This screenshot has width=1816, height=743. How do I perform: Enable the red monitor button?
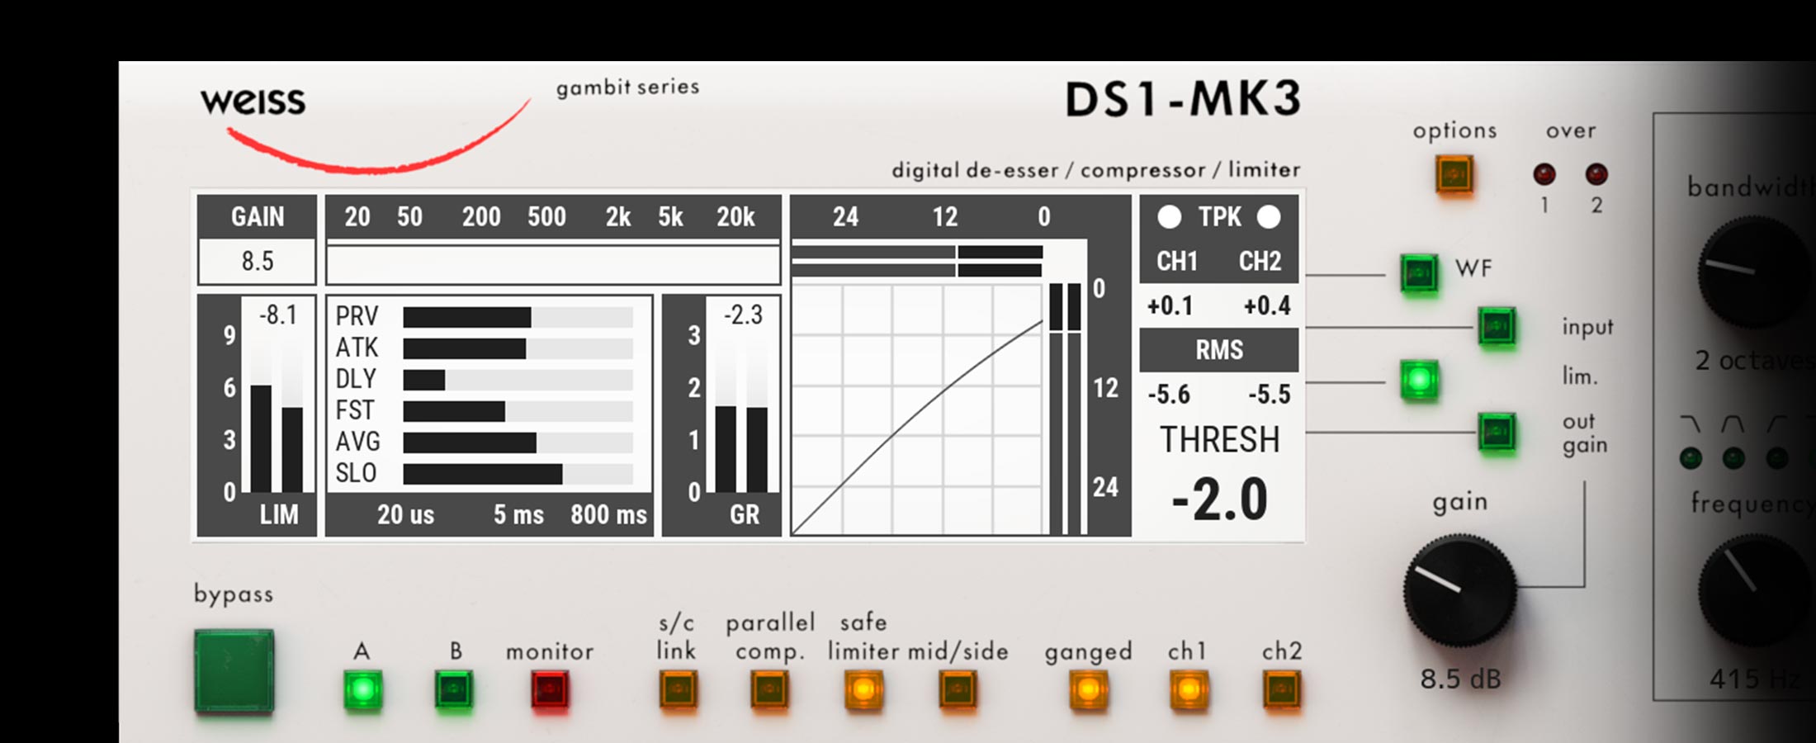click(x=550, y=690)
